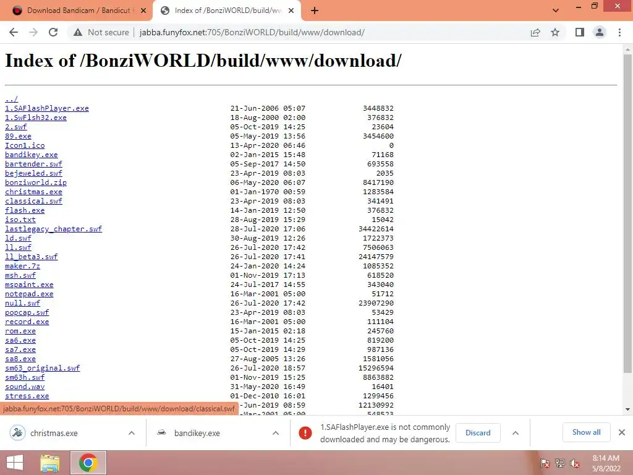Open ld.swf
The width and height of the screenshot is (633, 475).
(18, 238)
